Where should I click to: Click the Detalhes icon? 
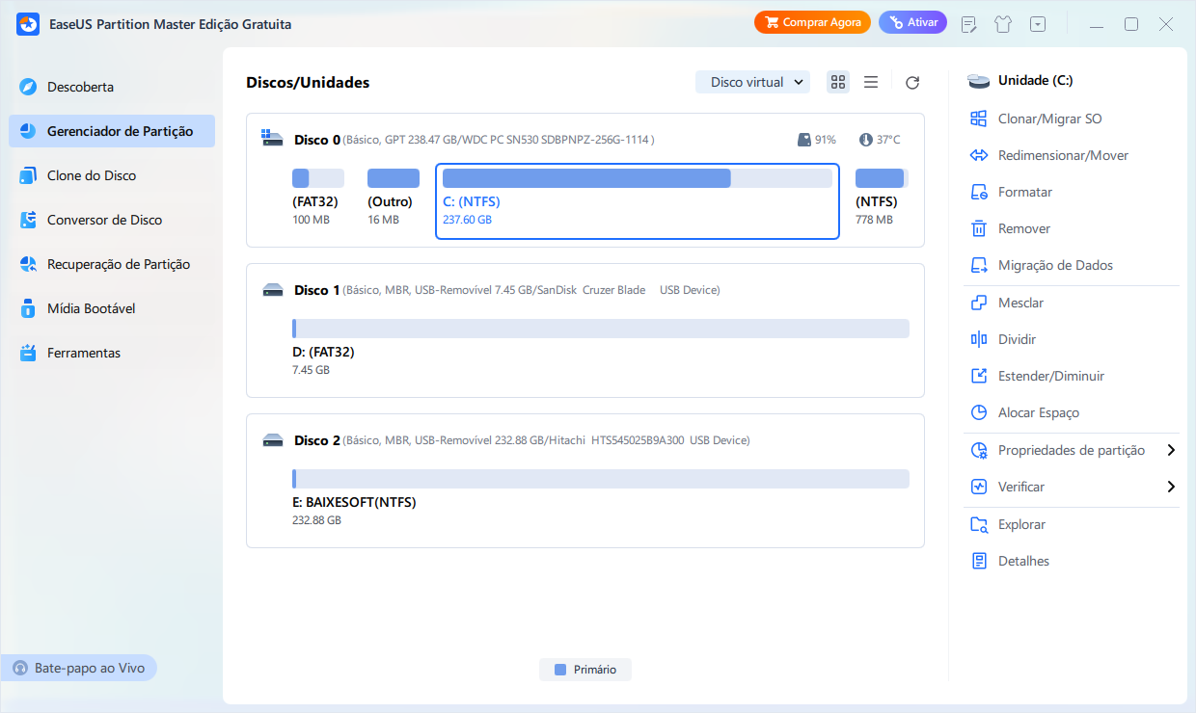click(x=979, y=561)
